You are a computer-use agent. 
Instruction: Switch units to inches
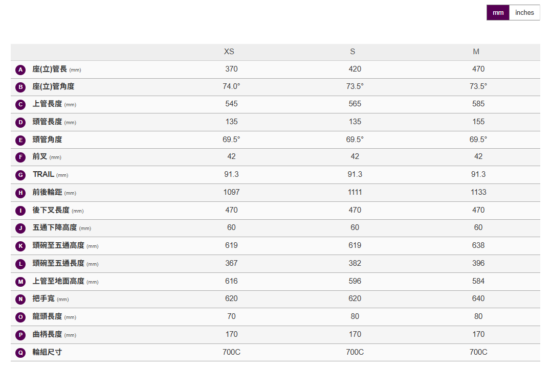point(524,13)
